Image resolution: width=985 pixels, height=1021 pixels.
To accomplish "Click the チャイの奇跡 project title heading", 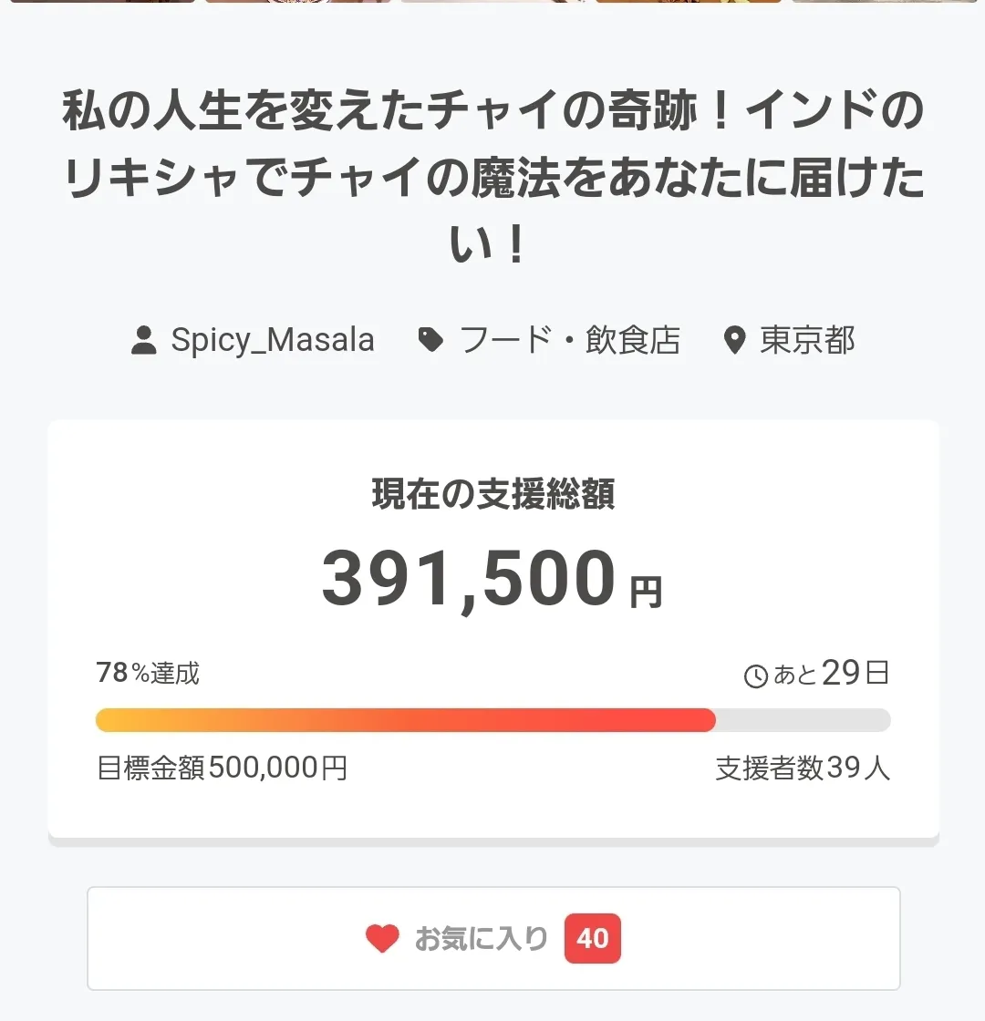I will coord(493,179).
